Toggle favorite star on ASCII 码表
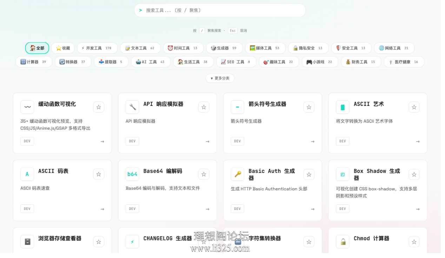The width and height of the screenshot is (445, 258). click(x=99, y=174)
